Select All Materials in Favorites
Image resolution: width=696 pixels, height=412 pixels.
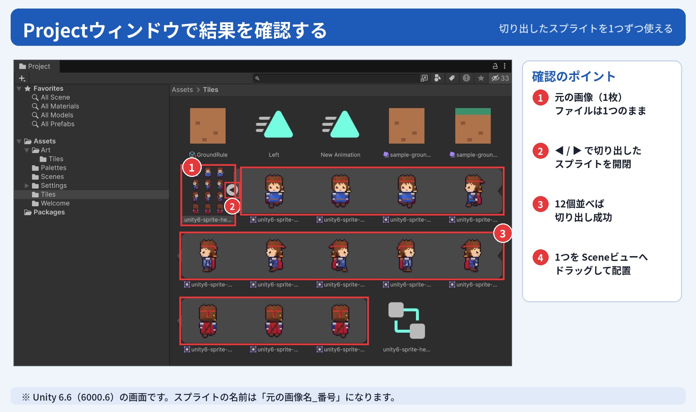point(55,106)
